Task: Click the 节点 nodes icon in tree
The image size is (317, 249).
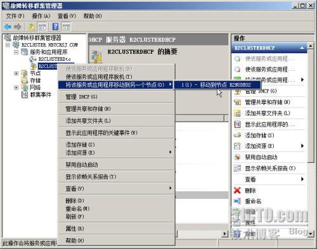Action: point(25,73)
